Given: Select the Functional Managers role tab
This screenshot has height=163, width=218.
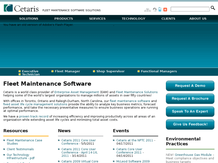Looking at the screenshot, I should click(159, 71).
